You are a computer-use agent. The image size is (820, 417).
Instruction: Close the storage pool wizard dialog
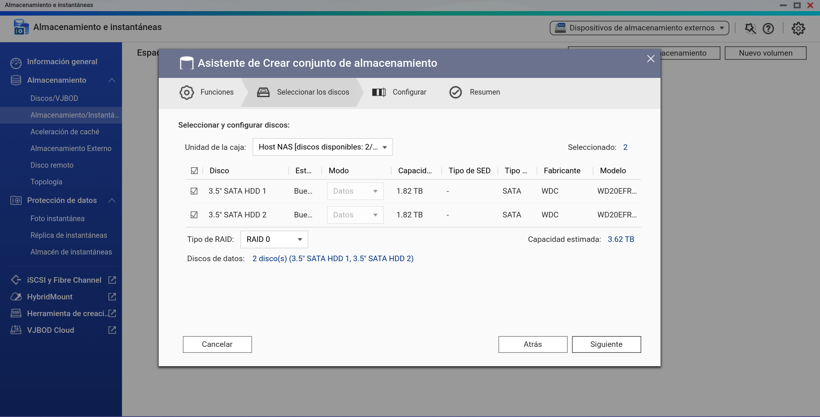650,59
